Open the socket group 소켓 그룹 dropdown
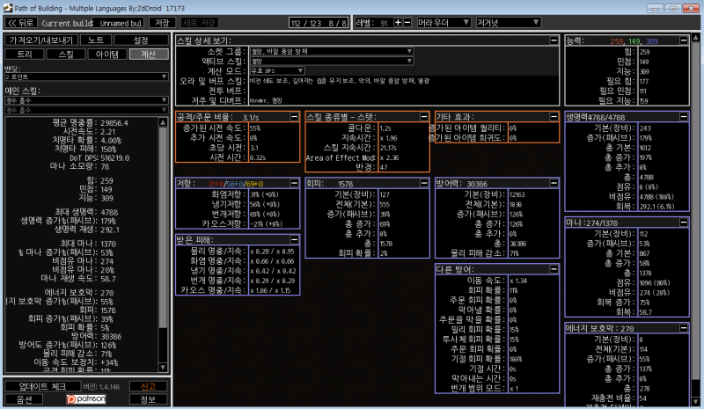 point(332,51)
